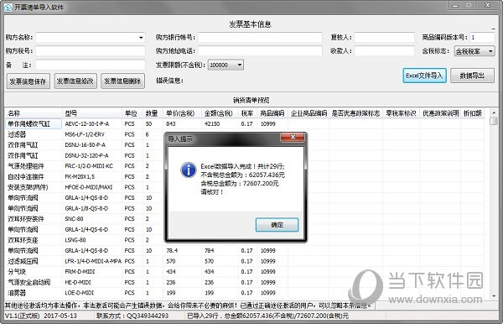Click the 发票信息删除 button
This screenshot has width=503, height=324.
[122, 81]
